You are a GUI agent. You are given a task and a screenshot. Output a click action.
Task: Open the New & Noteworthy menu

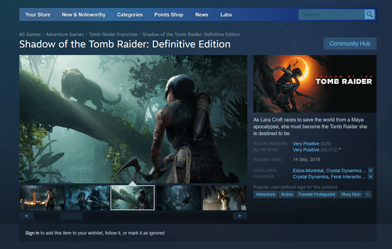(x=84, y=15)
